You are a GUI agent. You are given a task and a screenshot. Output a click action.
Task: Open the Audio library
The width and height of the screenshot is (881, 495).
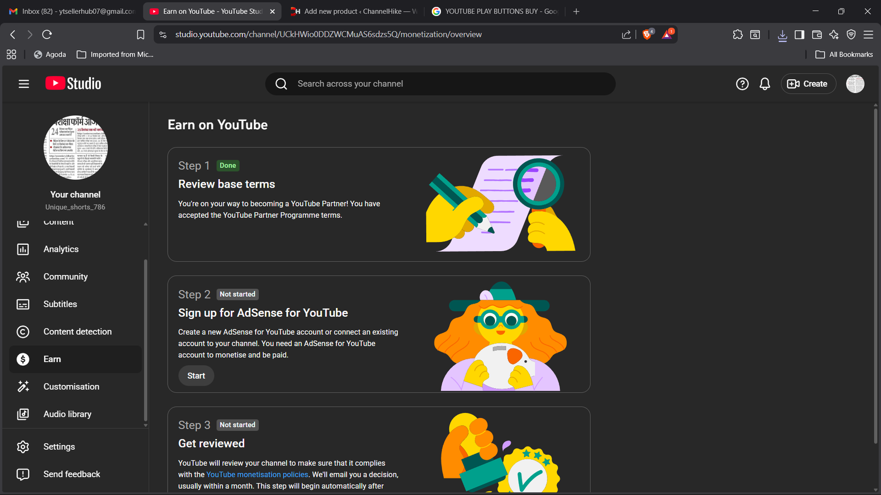(x=67, y=414)
